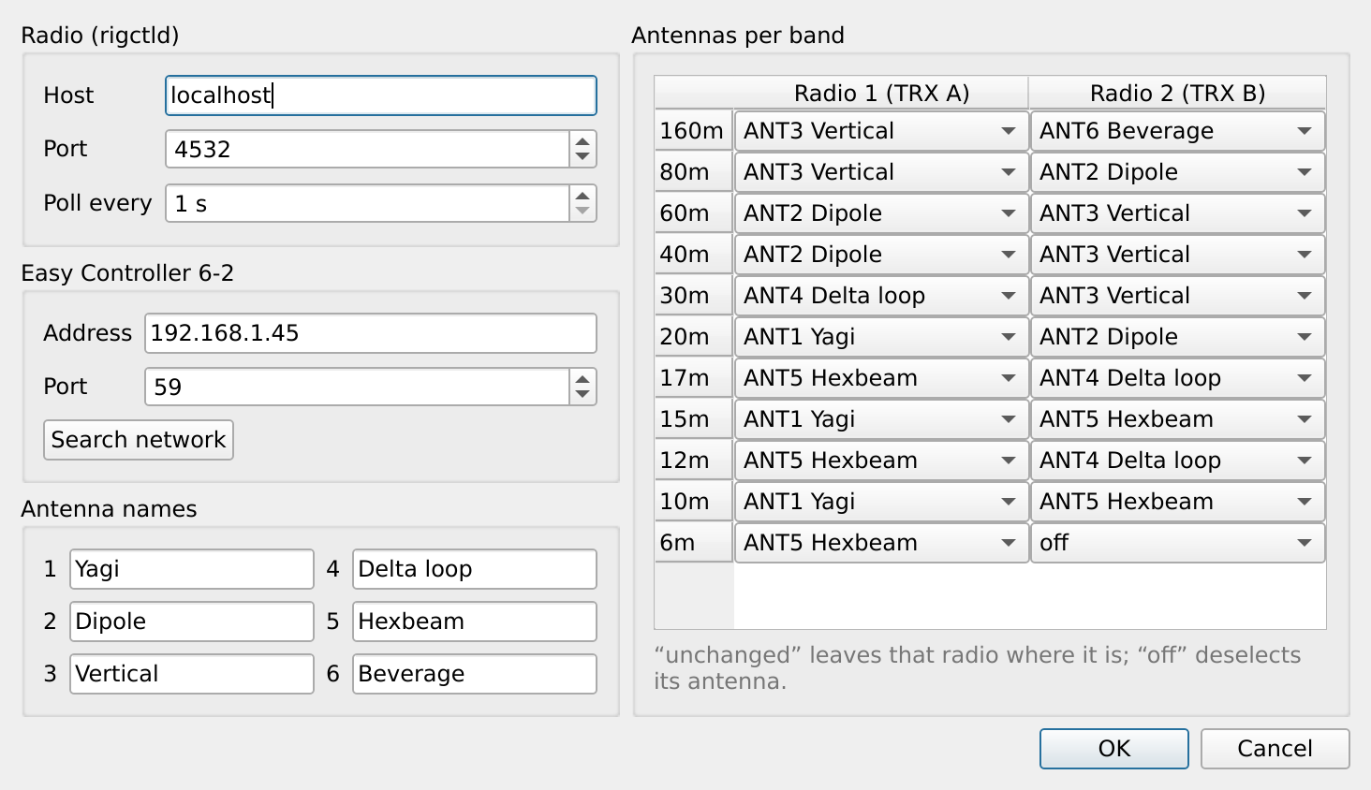Open 160m Radio 2 antenna dropdown
The width and height of the screenshot is (1371, 790).
[1177, 131]
